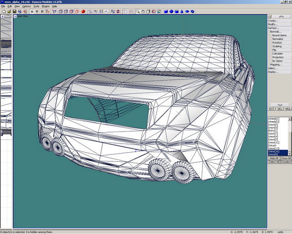The height and width of the screenshot is (234, 292).
Task: Create a blue torus primitive
Action: coord(188,11)
